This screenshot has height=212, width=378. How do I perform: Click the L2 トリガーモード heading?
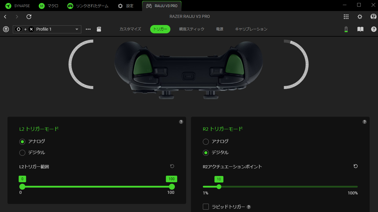click(39, 129)
